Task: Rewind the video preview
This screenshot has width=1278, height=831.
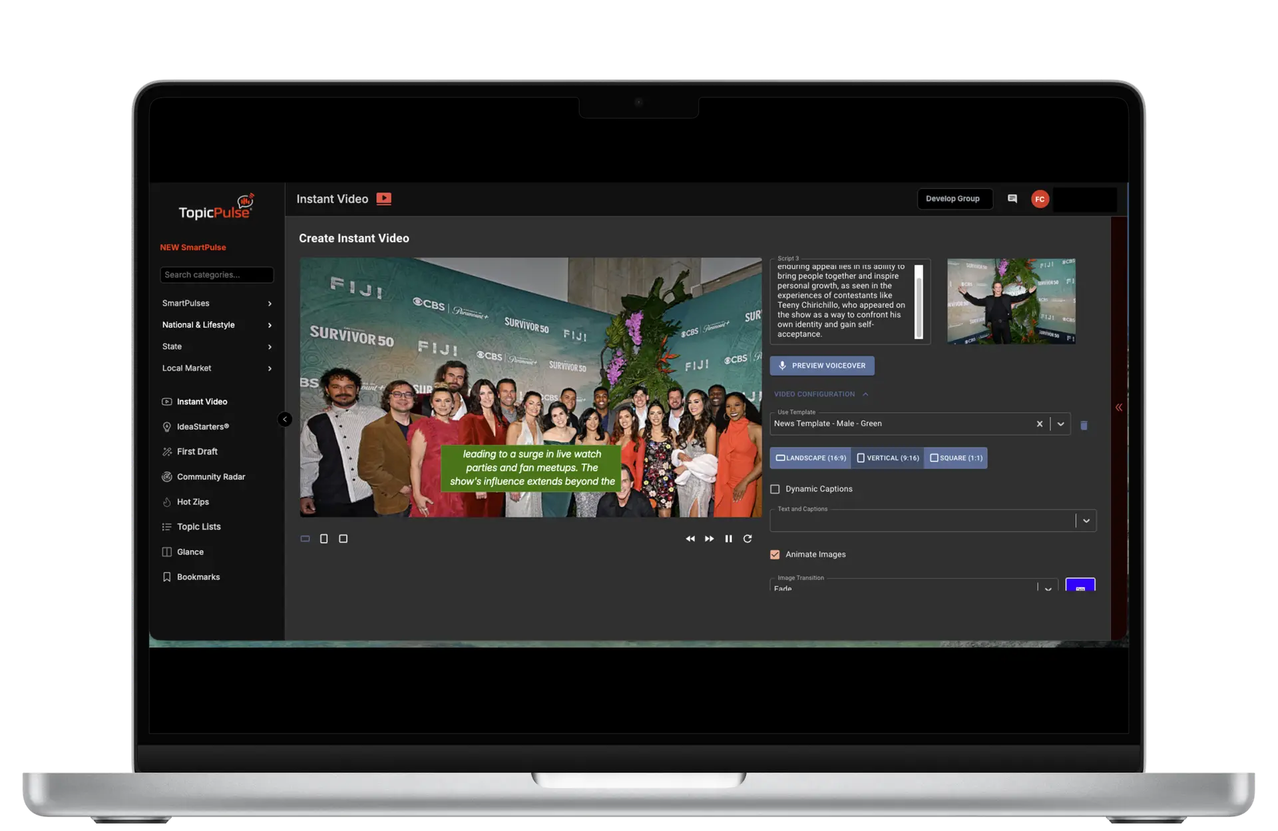Action: click(690, 539)
